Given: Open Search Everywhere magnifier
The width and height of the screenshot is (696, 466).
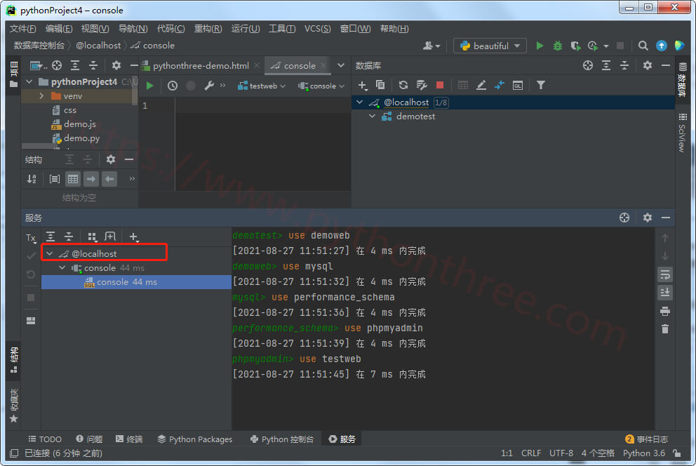Looking at the screenshot, I should point(643,46).
